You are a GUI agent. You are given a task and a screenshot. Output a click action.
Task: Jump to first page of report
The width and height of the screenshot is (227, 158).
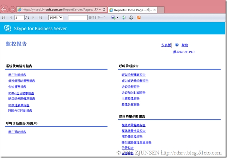coord(4,18)
